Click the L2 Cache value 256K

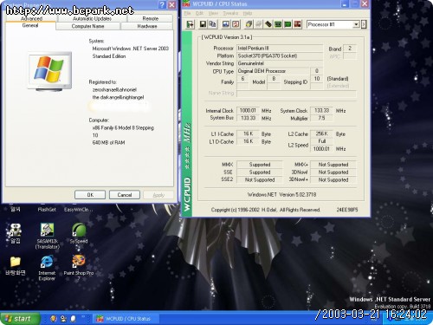pyautogui.click(x=321, y=133)
